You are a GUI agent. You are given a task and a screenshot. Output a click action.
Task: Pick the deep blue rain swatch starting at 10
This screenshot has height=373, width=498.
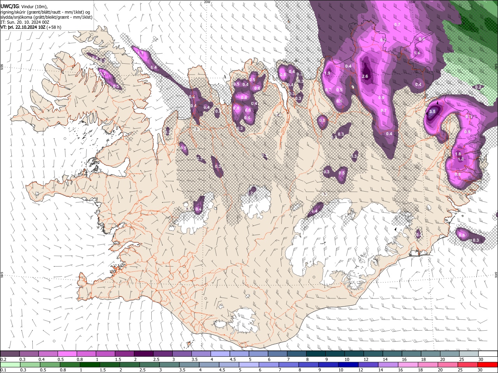(x=349, y=364)
